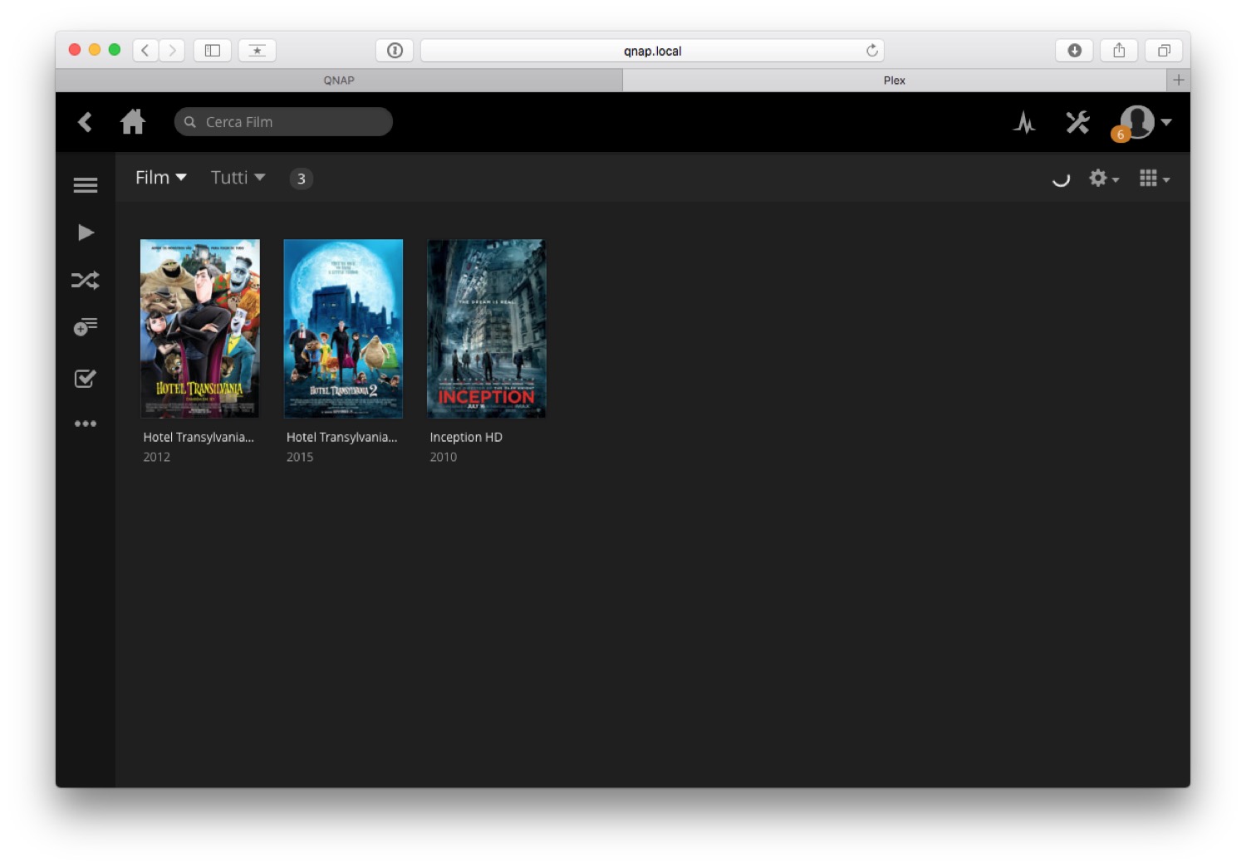Viewport: 1246px width, 867px height.
Task: Click Safari's forward navigation button
Action: click(x=172, y=51)
